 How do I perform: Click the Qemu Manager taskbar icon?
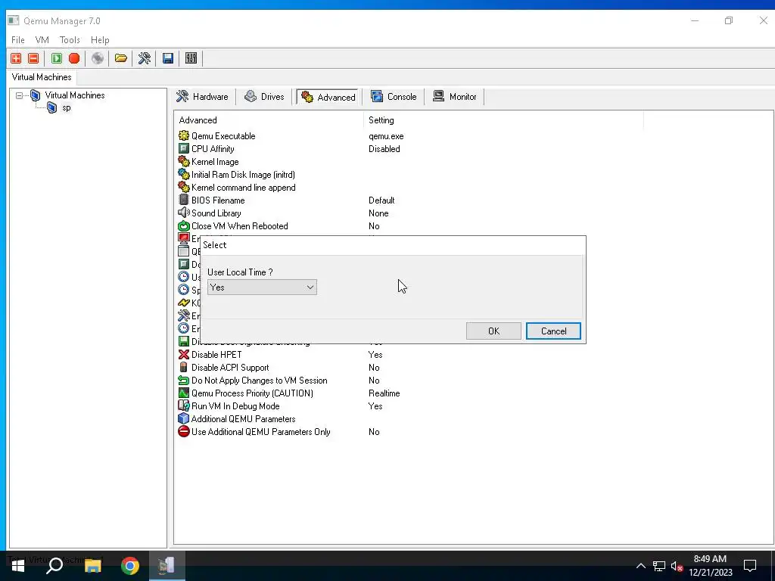pos(167,566)
